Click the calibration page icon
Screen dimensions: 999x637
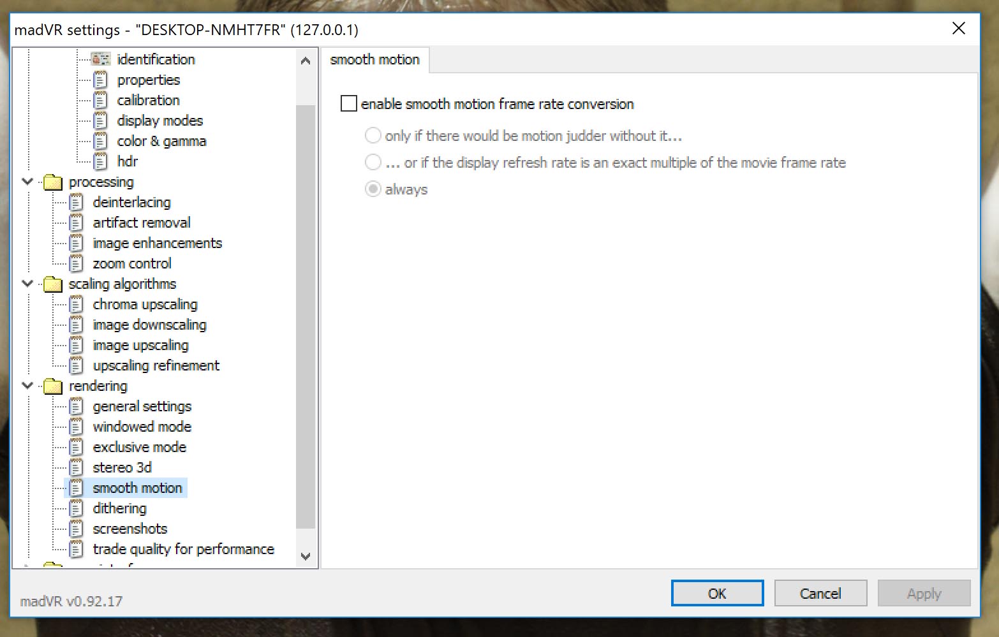(100, 100)
